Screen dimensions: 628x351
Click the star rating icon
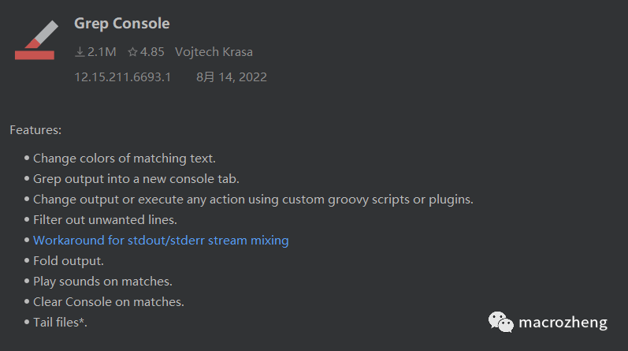tap(132, 52)
